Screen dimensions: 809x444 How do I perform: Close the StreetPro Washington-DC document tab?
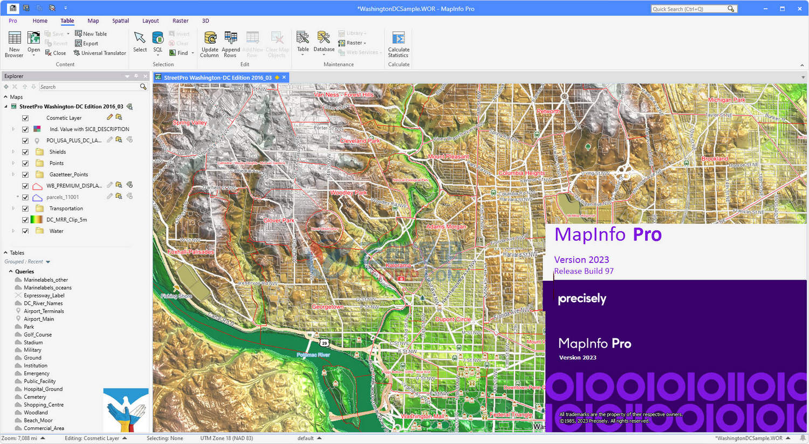pyautogui.click(x=284, y=78)
